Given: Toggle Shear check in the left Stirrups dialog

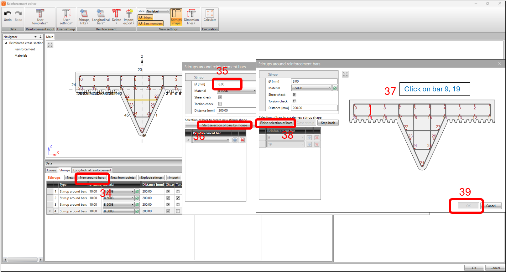Looking at the screenshot, I should (x=220, y=97).
